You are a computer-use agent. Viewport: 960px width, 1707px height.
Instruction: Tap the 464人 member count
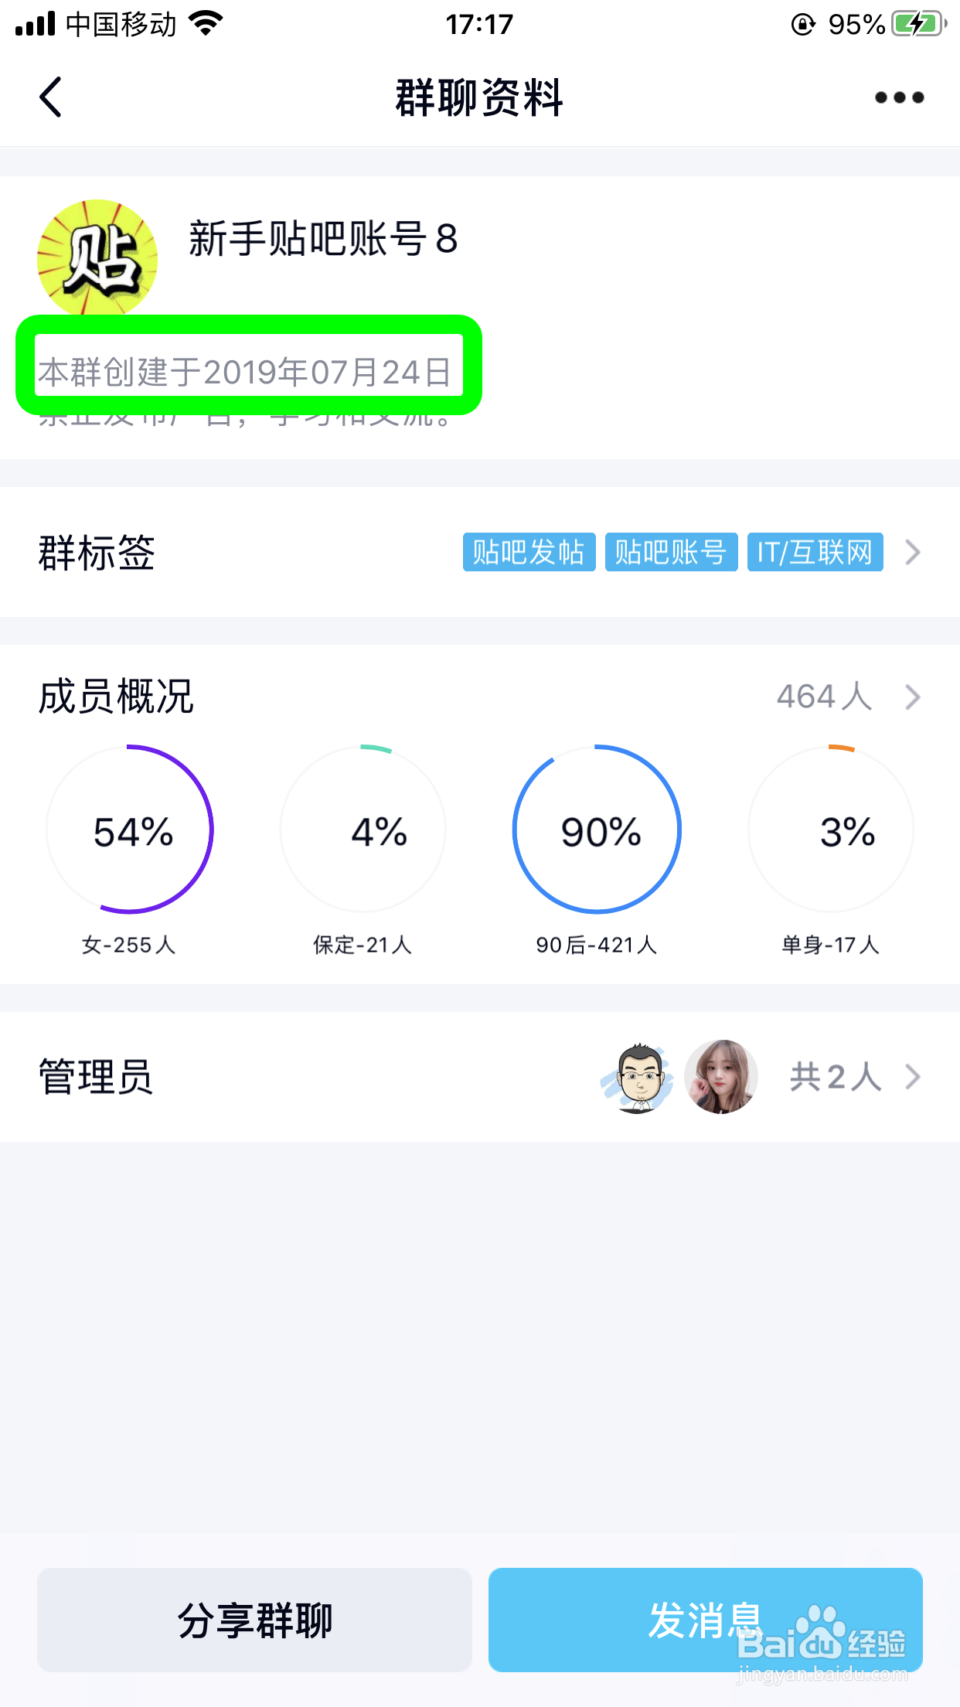pyautogui.click(x=824, y=697)
